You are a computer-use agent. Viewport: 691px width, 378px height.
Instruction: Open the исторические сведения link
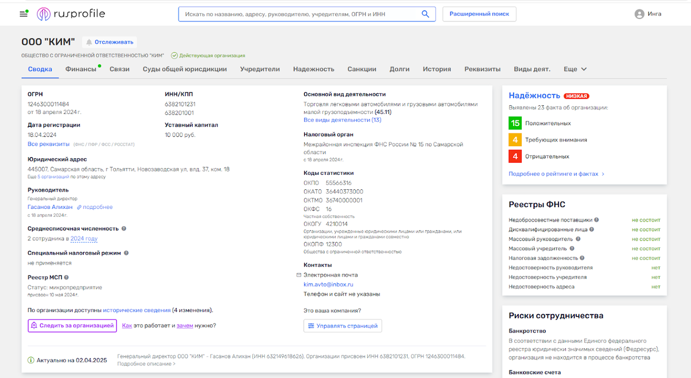coord(137,310)
